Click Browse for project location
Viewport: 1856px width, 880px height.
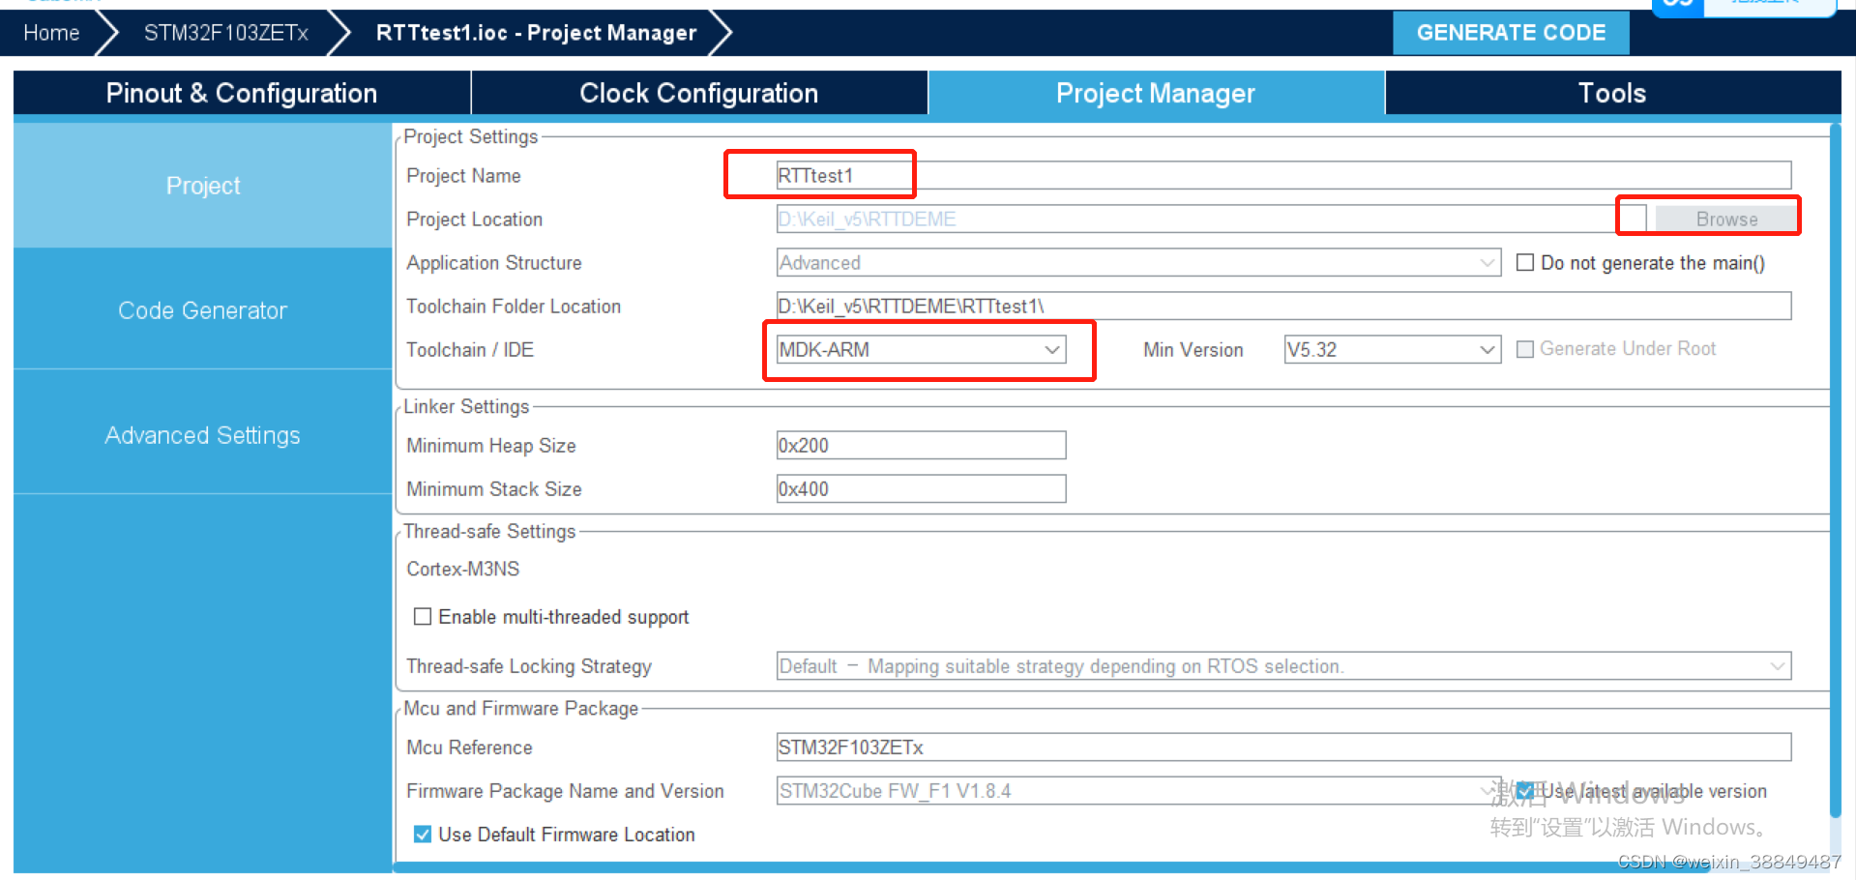click(1726, 220)
